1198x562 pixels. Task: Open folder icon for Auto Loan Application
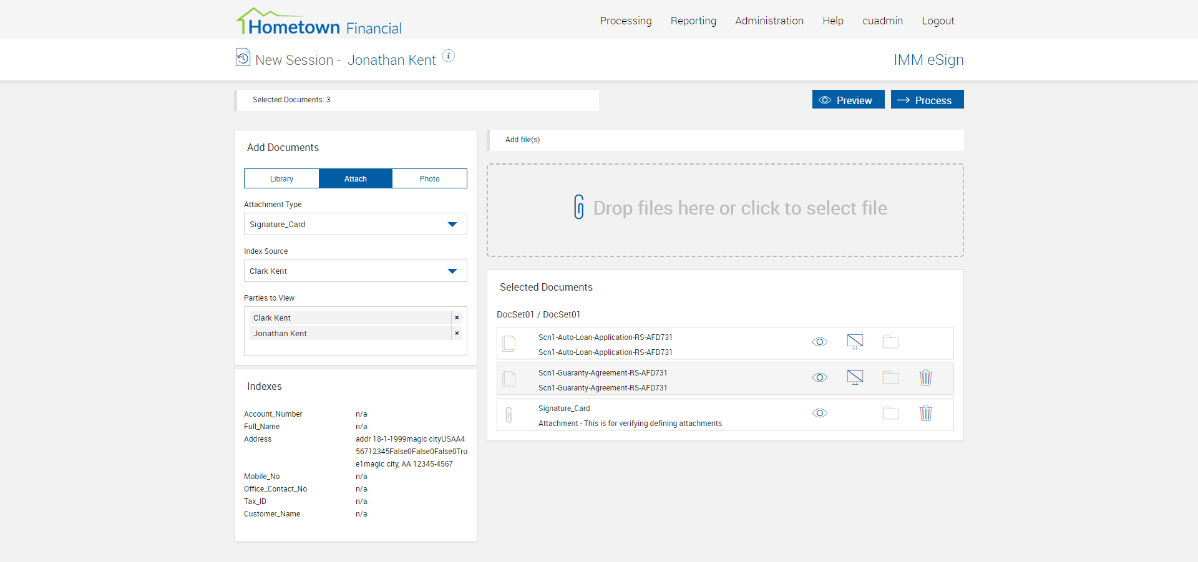click(890, 342)
